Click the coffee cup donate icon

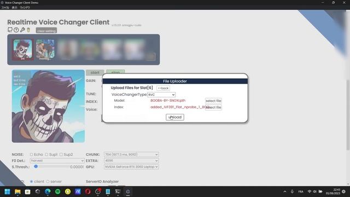(x=28, y=30)
